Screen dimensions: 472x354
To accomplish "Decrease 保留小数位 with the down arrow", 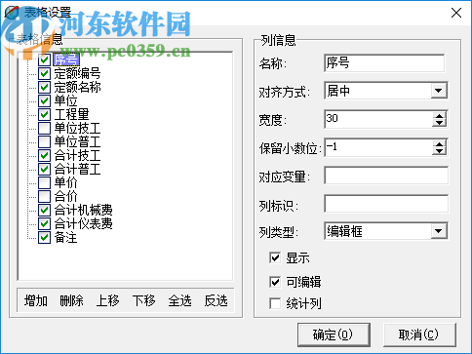I will 440,151.
